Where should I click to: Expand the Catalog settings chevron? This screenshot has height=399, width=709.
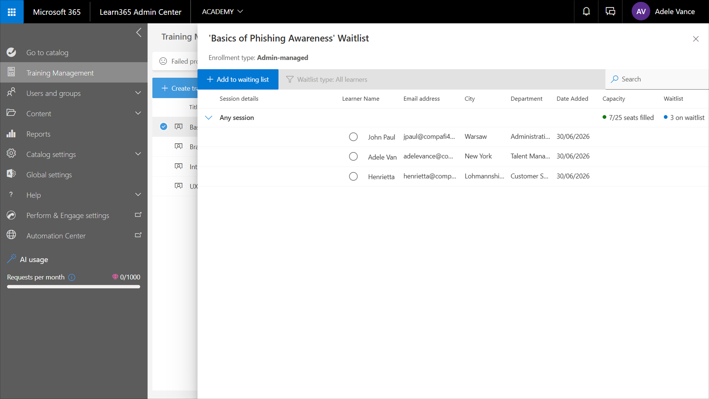(138, 154)
